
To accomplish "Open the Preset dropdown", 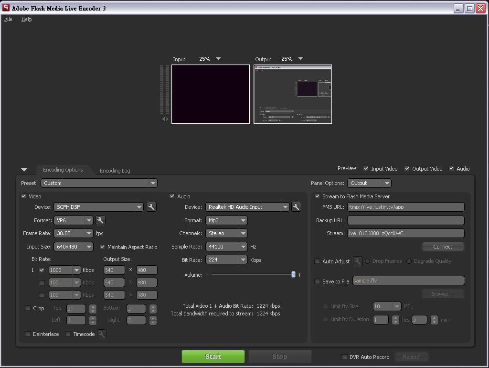I will tap(99, 183).
